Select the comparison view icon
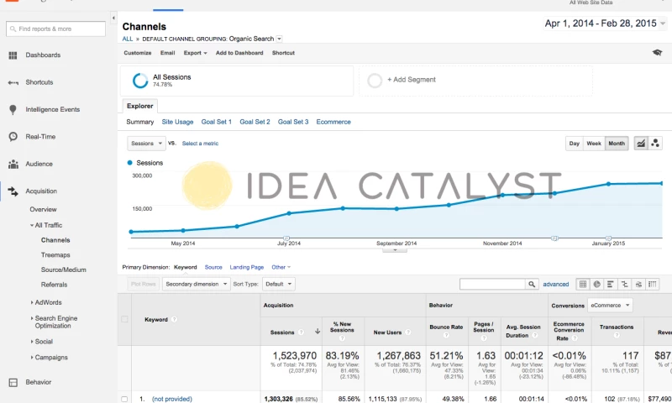The image size is (672, 403). (624, 284)
